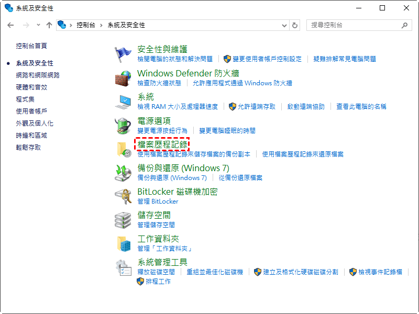The image size is (419, 314).
Task: Click 疑難排解常見電腦問題
Action: tap(345, 59)
